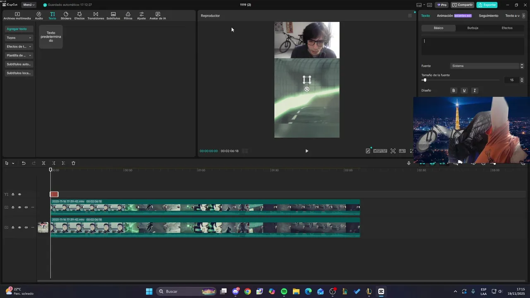Click the delete-right trim icon
The width and height of the screenshot is (530, 298).
[x=63, y=163]
